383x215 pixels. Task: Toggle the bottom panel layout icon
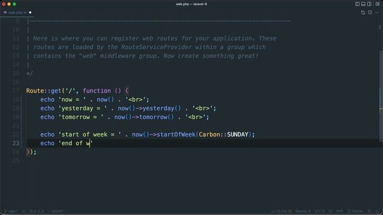coord(363,4)
